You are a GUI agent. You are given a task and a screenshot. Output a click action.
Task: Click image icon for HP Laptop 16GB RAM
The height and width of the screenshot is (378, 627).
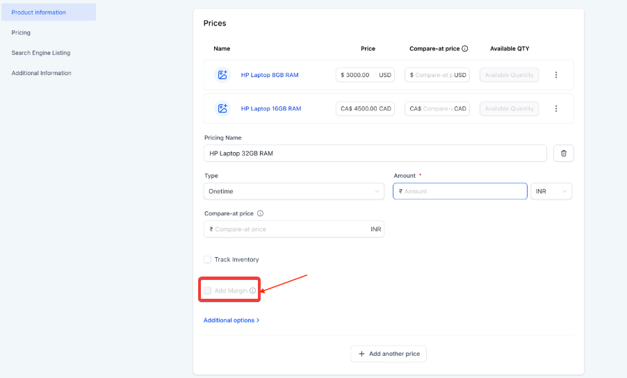tap(222, 108)
